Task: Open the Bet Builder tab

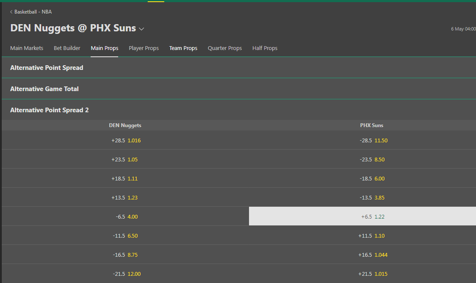Action: coord(67,48)
